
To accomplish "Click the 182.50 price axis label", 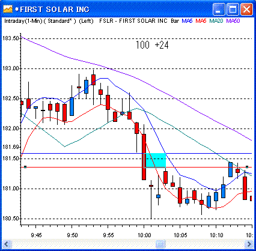I will pyautogui.click(x=10, y=98).
